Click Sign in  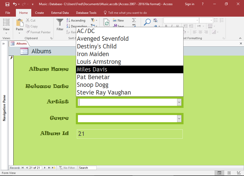pos(189,4)
